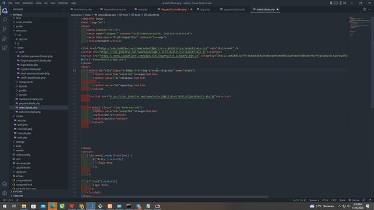Open the WPS Office taskbar icon
Viewport: 374px width, 210px height.
[x=71, y=206]
